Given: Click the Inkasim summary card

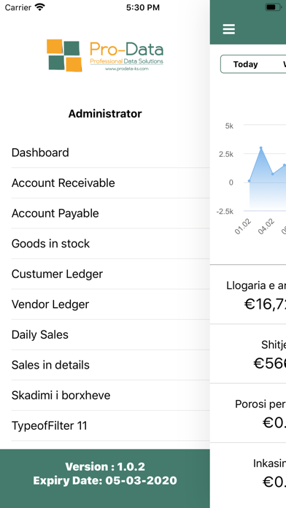Looking at the screenshot, I should (x=248, y=472).
